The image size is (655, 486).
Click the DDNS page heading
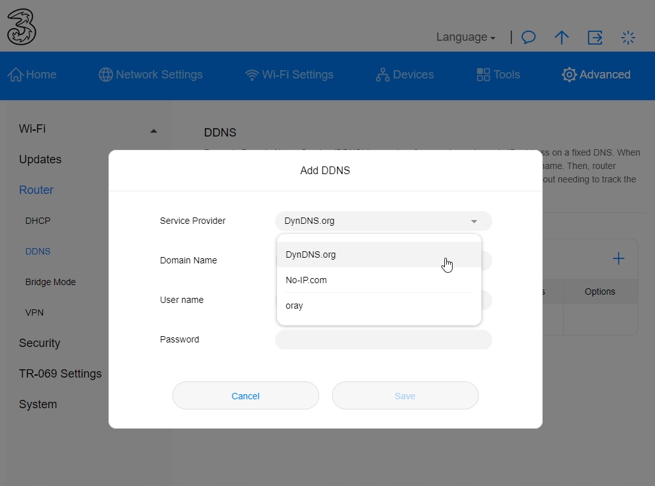coord(220,133)
